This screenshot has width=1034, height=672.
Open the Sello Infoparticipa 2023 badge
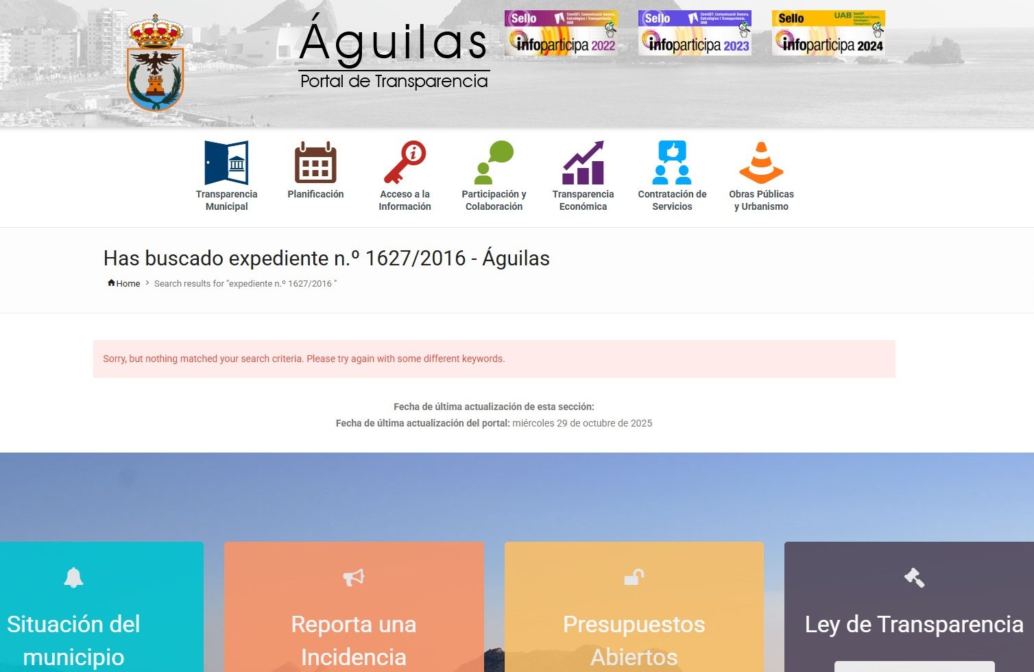click(695, 33)
